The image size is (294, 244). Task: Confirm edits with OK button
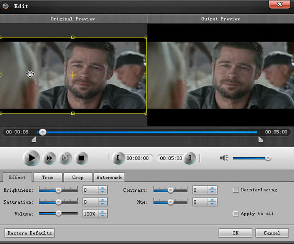235,233
